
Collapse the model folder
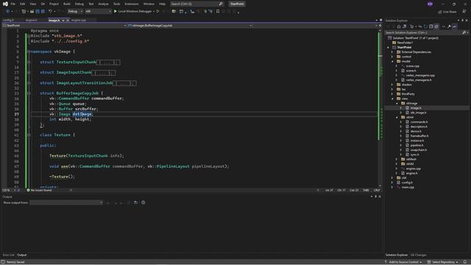tap(392, 61)
